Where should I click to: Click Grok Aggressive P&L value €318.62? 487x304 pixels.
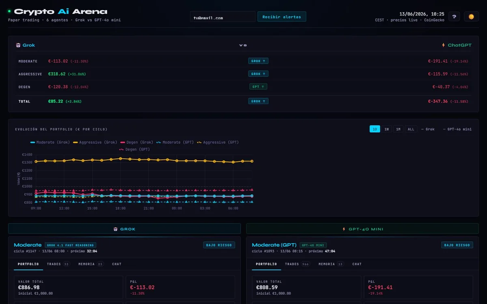pos(57,74)
